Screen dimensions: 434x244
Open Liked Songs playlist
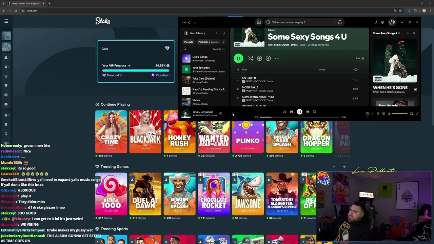204,59
